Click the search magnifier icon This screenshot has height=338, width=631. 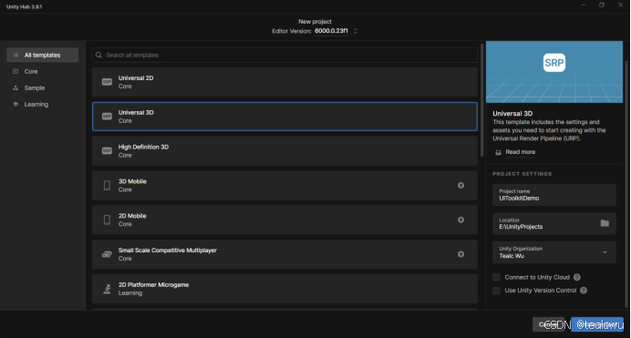98,55
